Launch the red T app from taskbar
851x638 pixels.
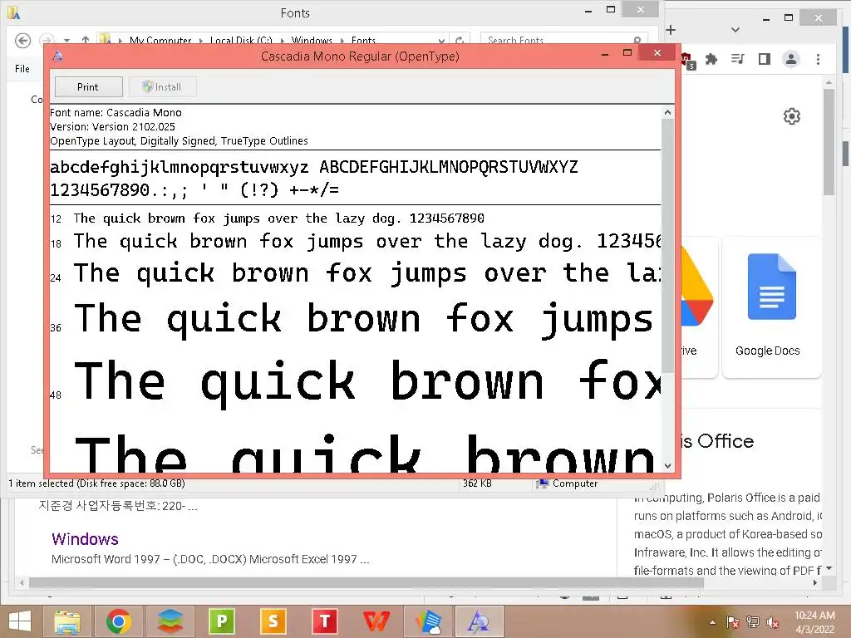pyautogui.click(x=325, y=621)
